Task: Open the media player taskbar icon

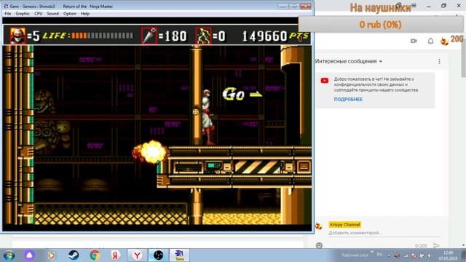Action: tap(52, 255)
